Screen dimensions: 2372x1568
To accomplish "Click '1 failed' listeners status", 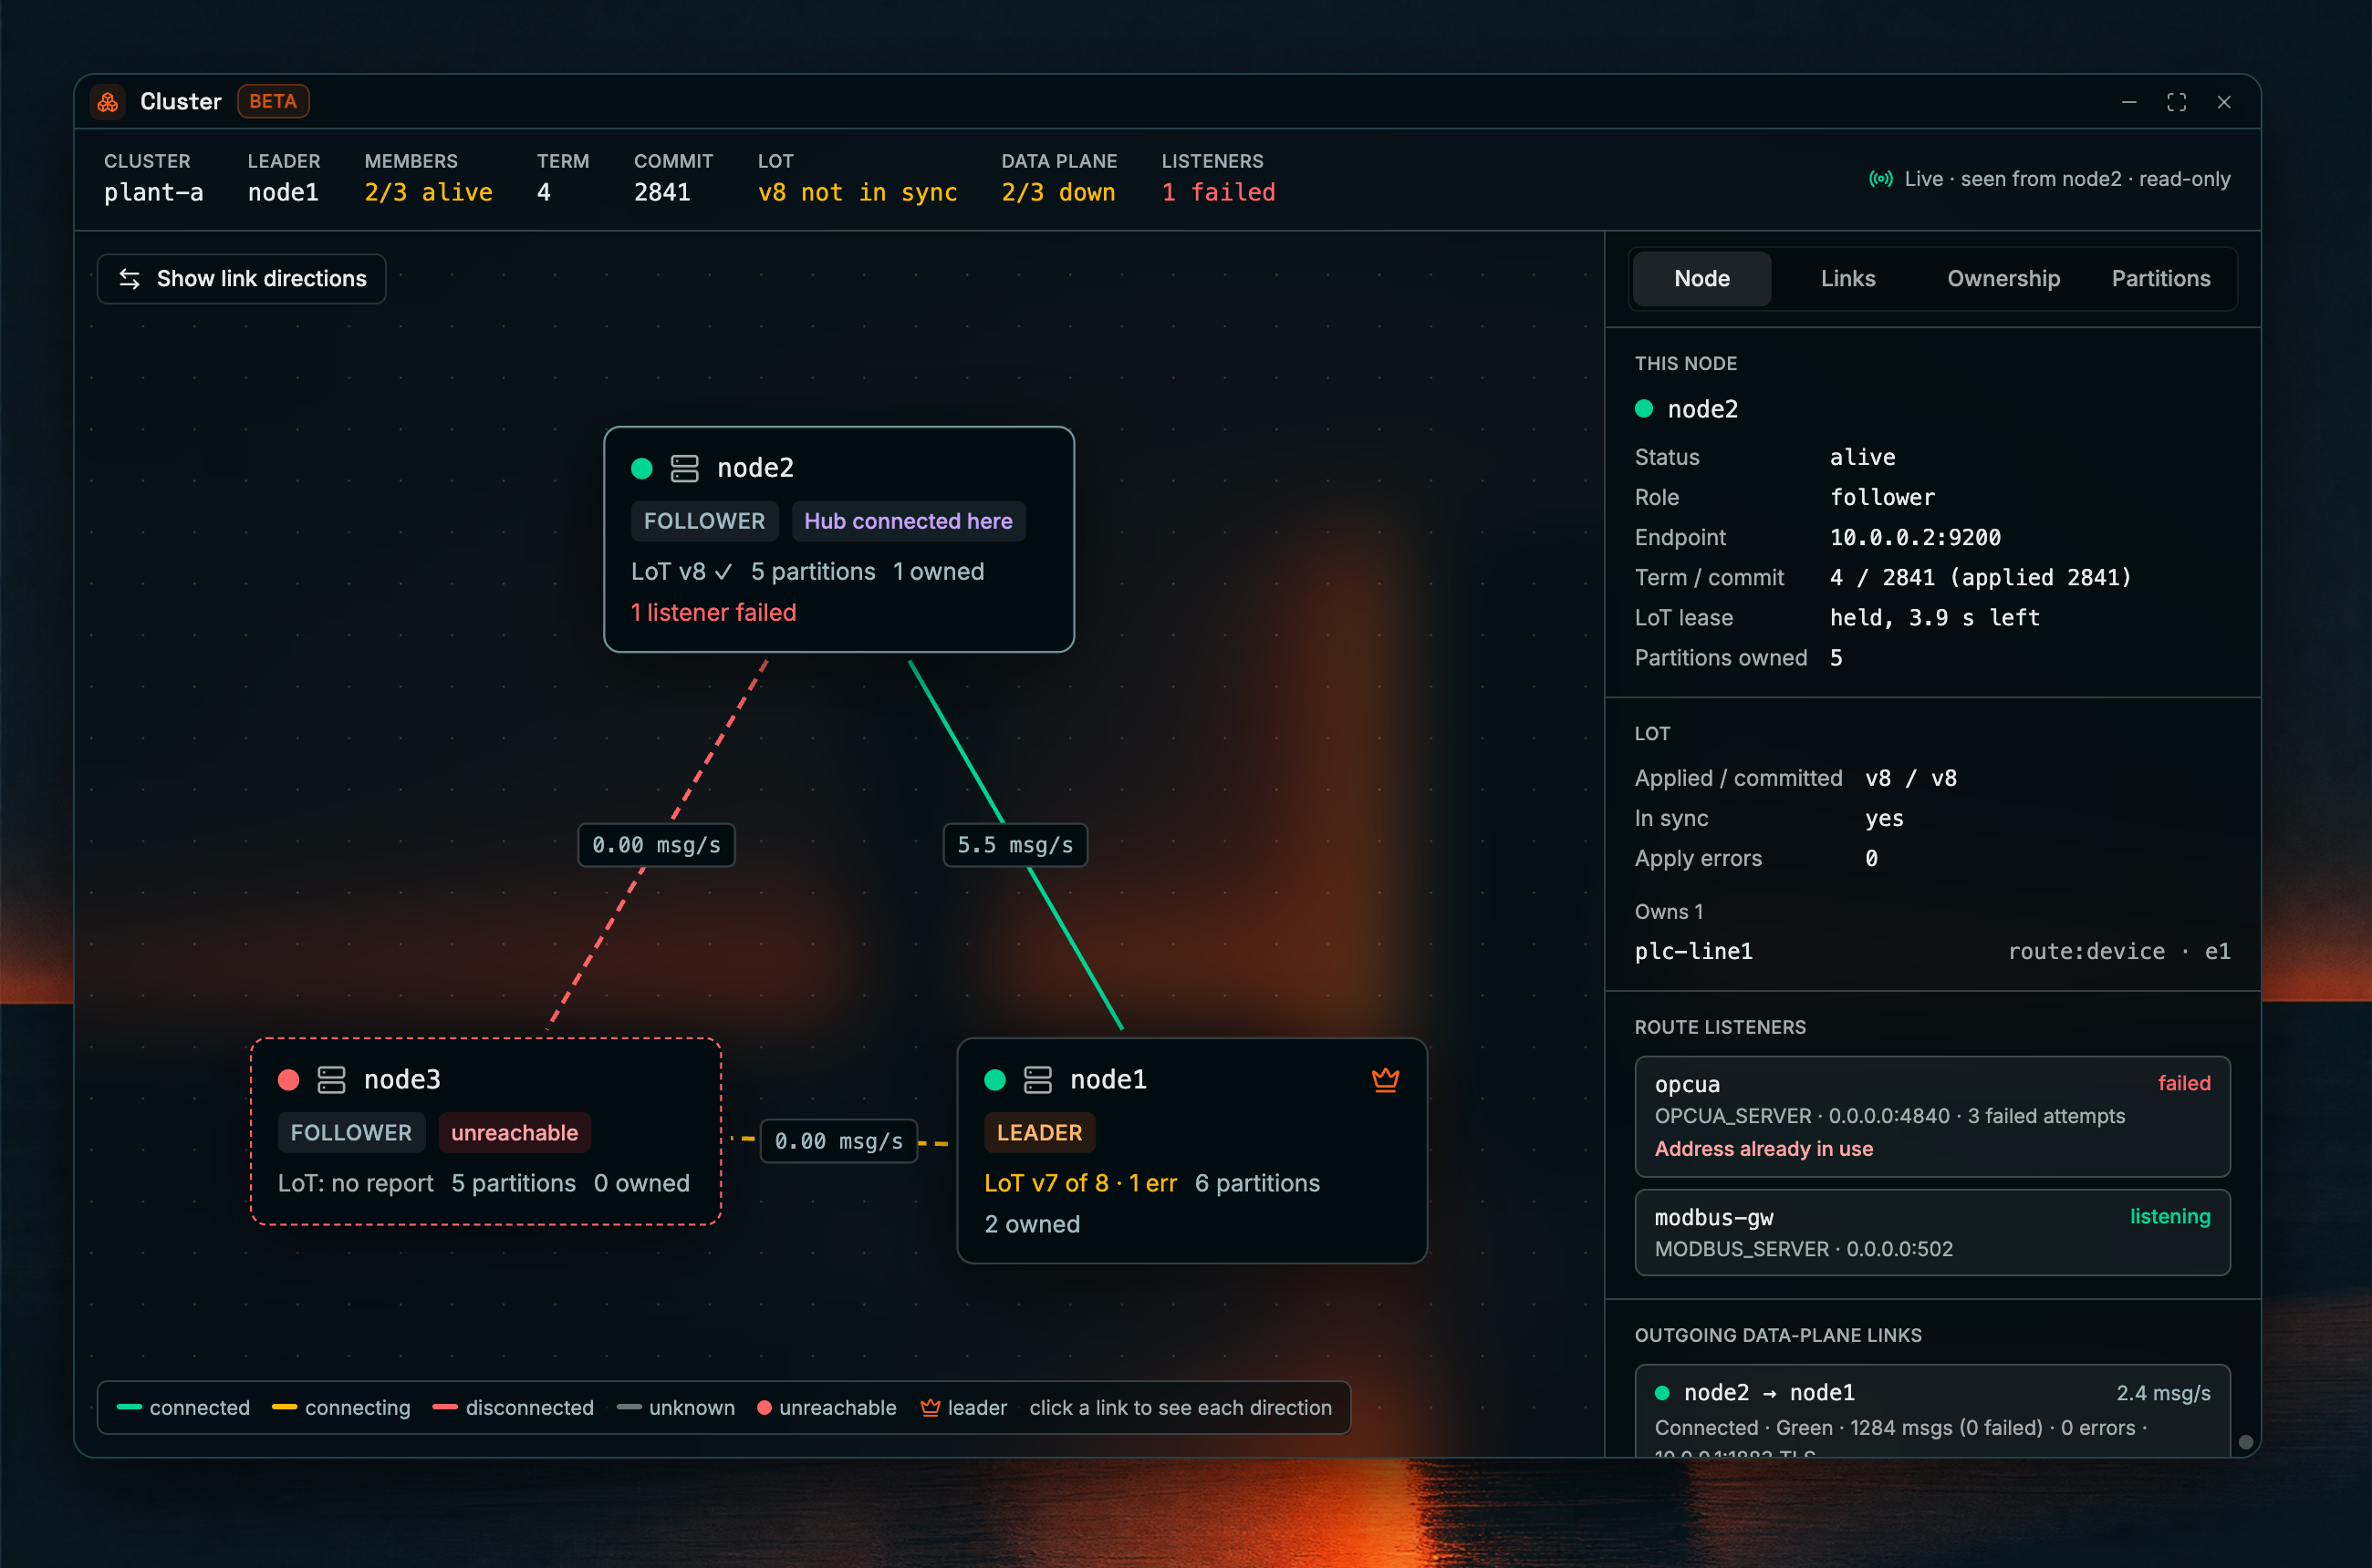I will pyautogui.click(x=1218, y=192).
